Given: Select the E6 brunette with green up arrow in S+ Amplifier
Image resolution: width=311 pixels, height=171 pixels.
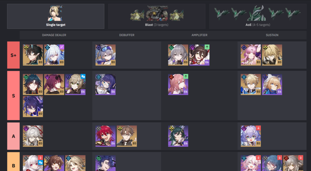Looking at the screenshot, I should [199, 55].
